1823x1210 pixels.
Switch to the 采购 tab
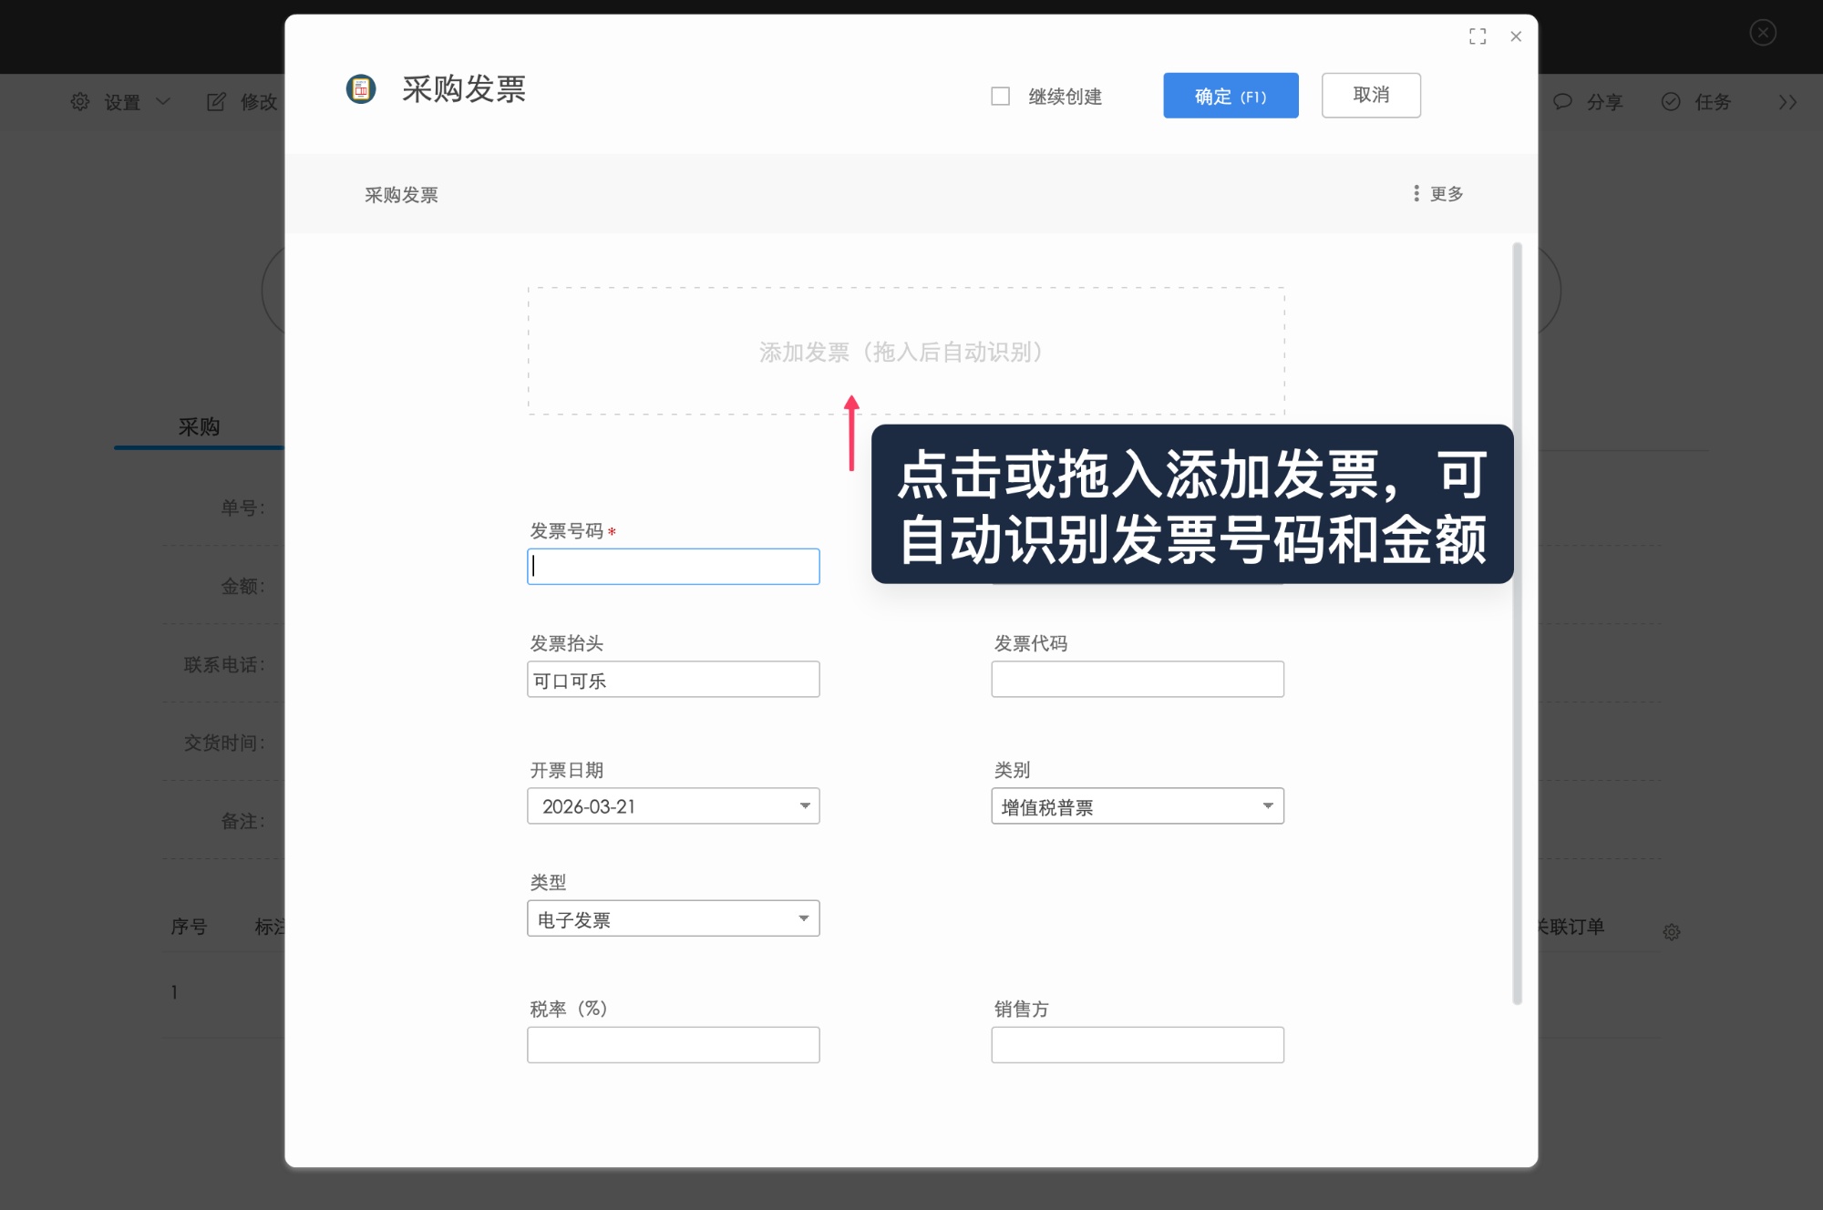[x=200, y=426]
